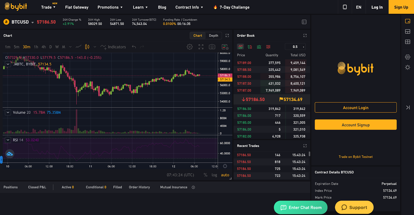Click the Account Signup button

tap(356, 125)
